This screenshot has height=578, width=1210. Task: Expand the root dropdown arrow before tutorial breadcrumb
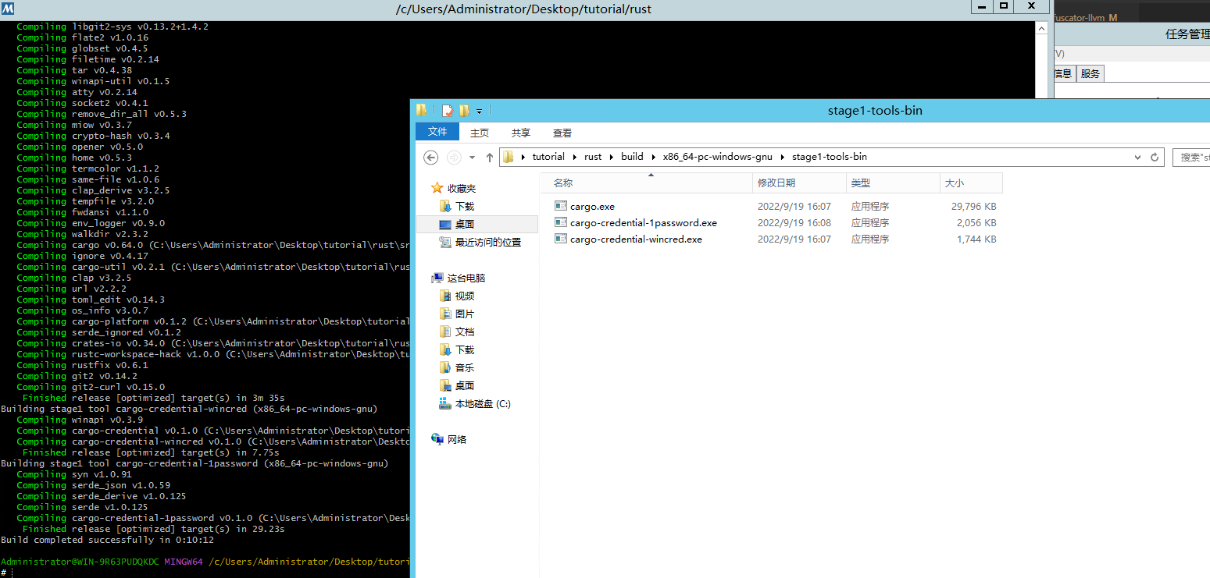click(523, 157)
